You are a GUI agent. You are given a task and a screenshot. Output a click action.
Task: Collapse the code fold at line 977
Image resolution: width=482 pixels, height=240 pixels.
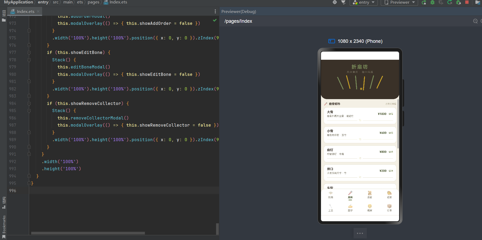tap(29, 53)
